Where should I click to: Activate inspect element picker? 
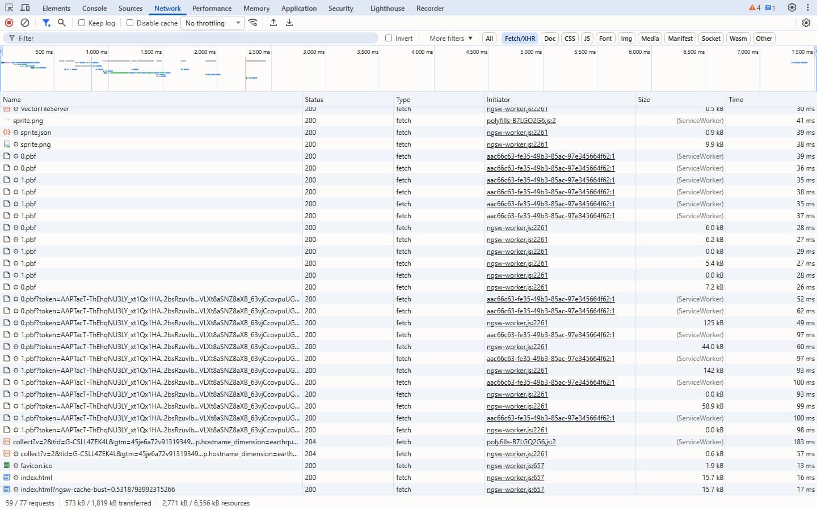pos(9,8)
